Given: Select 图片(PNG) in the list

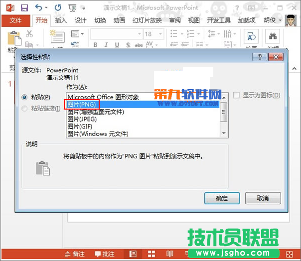Looking at the screenshot, I should [143, 105].
